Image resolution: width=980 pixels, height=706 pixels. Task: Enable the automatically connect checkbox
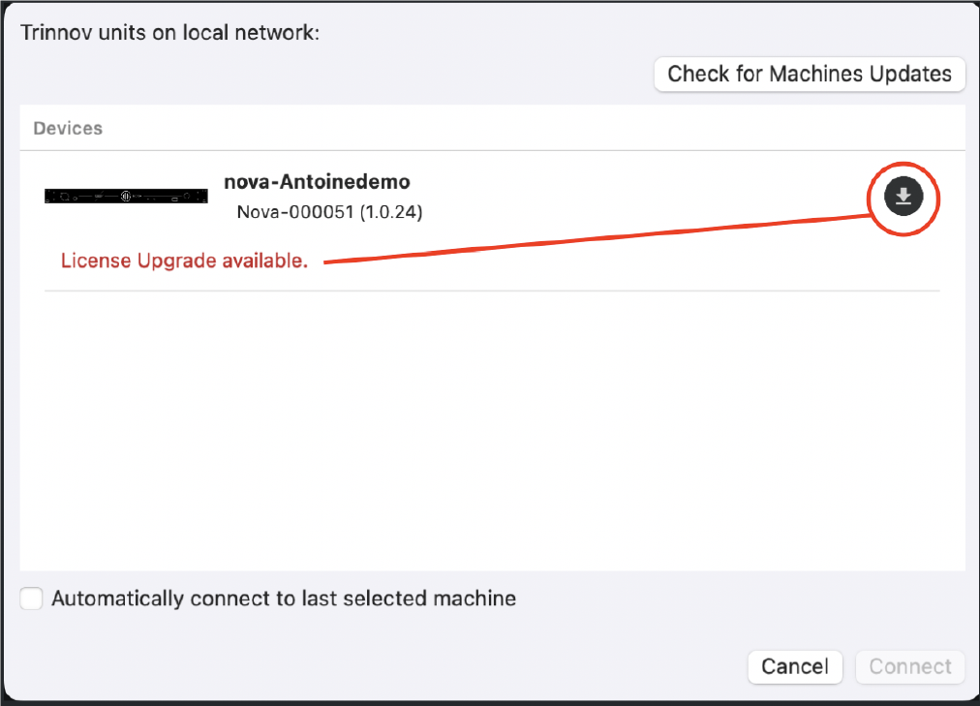(32, 599)
